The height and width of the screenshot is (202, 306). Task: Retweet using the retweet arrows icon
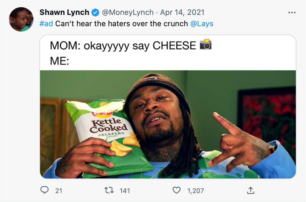click(109, 190)
